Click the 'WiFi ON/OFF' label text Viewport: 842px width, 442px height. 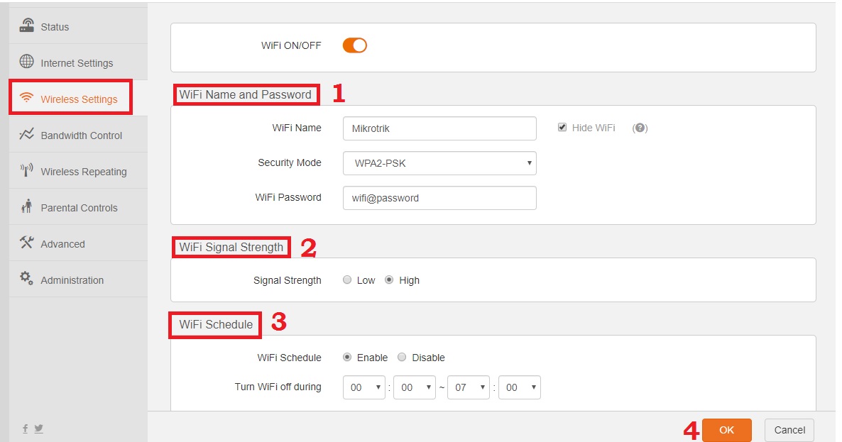click(x=291, y=45)
